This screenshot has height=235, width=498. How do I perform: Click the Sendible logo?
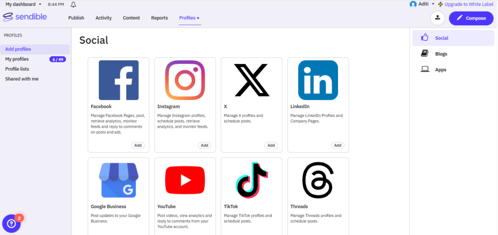click(25, 17)
